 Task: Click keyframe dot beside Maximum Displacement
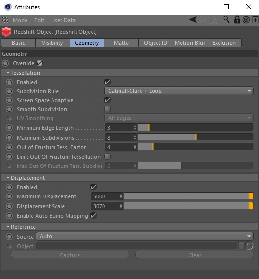coord(9,196)
